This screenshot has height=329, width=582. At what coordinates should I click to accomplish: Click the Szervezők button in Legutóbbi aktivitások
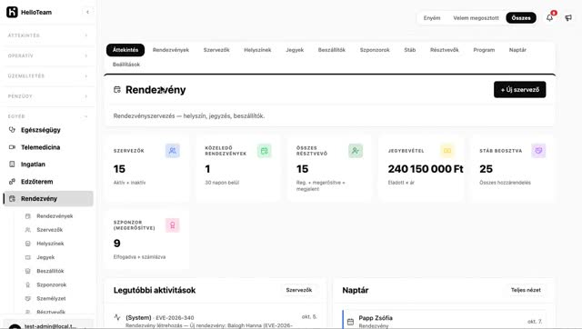click(299, 290)
